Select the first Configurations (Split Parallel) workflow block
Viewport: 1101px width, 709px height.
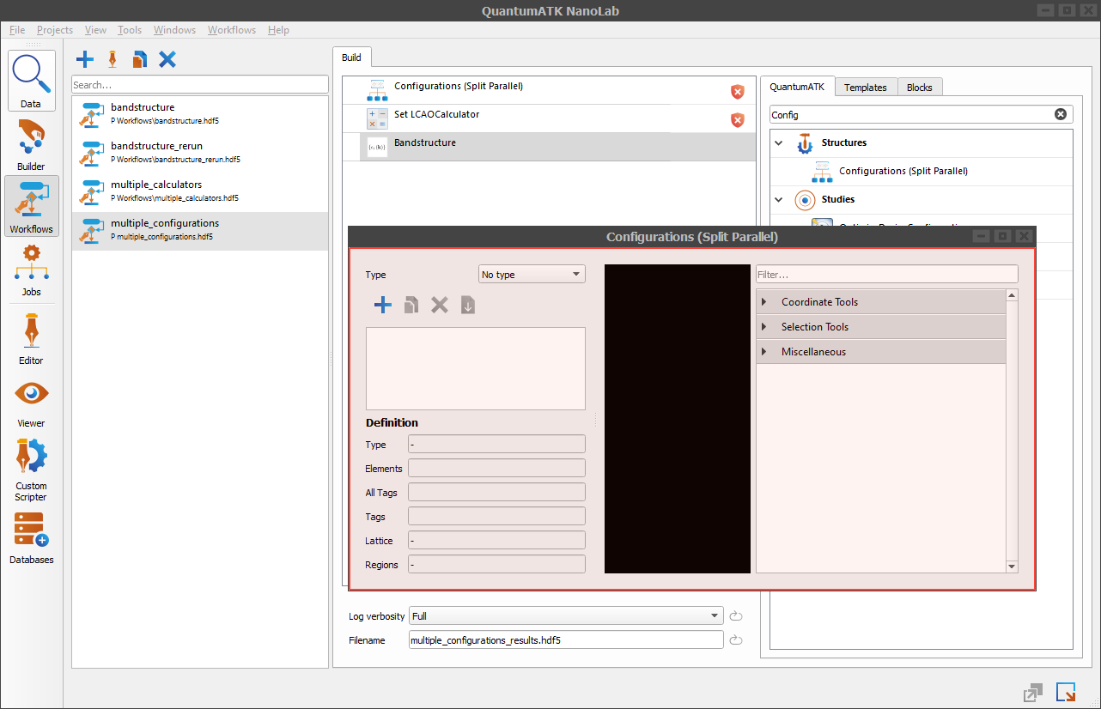tap(549, 91)
